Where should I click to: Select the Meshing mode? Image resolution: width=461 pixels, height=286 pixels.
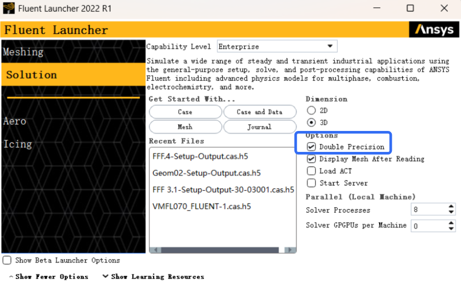73,52
